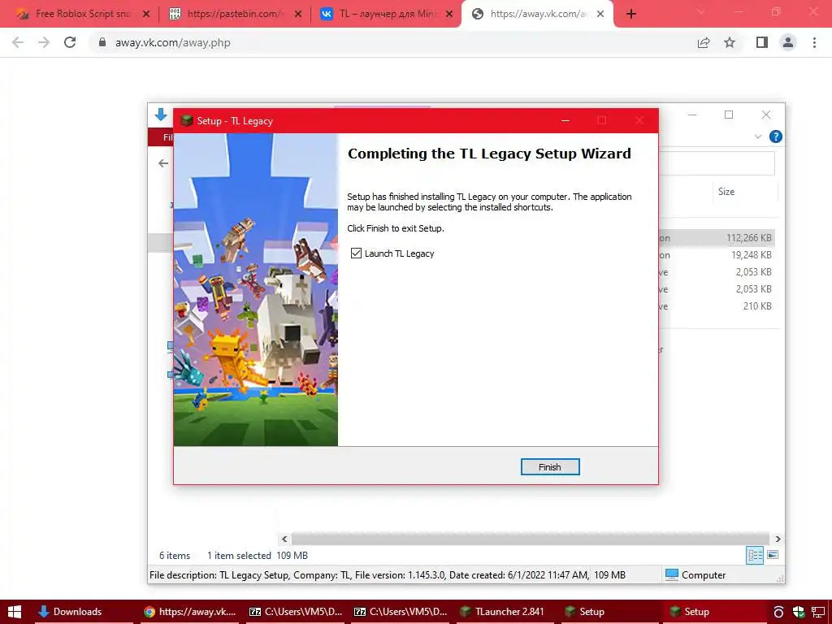Image resolution: width=832 pixels, height=624 pixels.
Task: Click the Computer status bar entry
Action: (x=695, y=575)
